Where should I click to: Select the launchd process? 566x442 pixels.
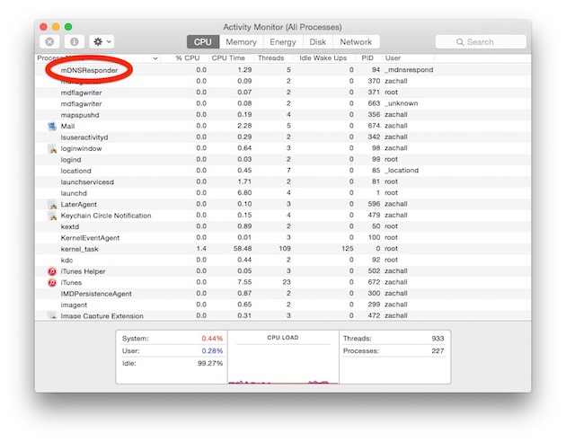click(x=74, y=193)
